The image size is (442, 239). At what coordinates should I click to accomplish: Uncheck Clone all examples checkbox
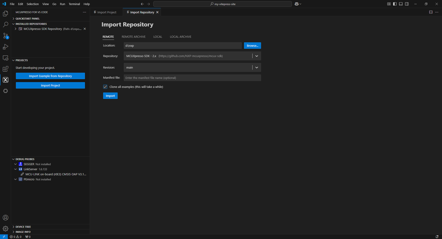(x=105, y=87)
